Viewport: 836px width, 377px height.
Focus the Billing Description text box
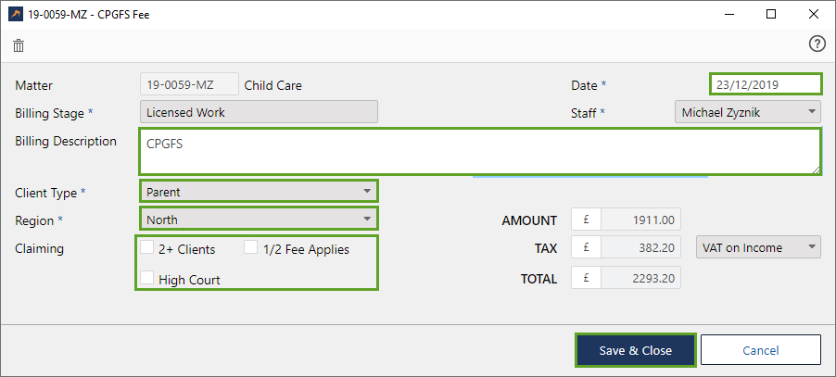480,151
